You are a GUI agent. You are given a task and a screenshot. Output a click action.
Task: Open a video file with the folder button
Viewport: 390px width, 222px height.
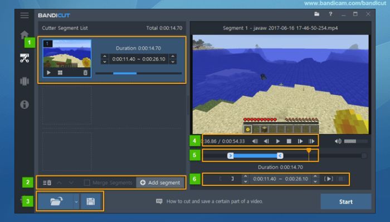[56, 201]
